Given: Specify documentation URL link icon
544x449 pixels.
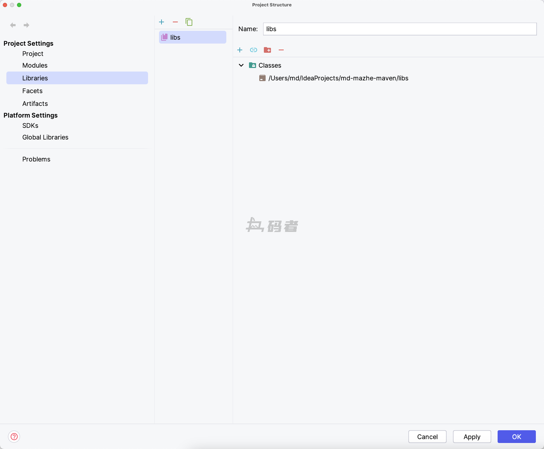Looking at the screenshot, I should pos(254,50).
